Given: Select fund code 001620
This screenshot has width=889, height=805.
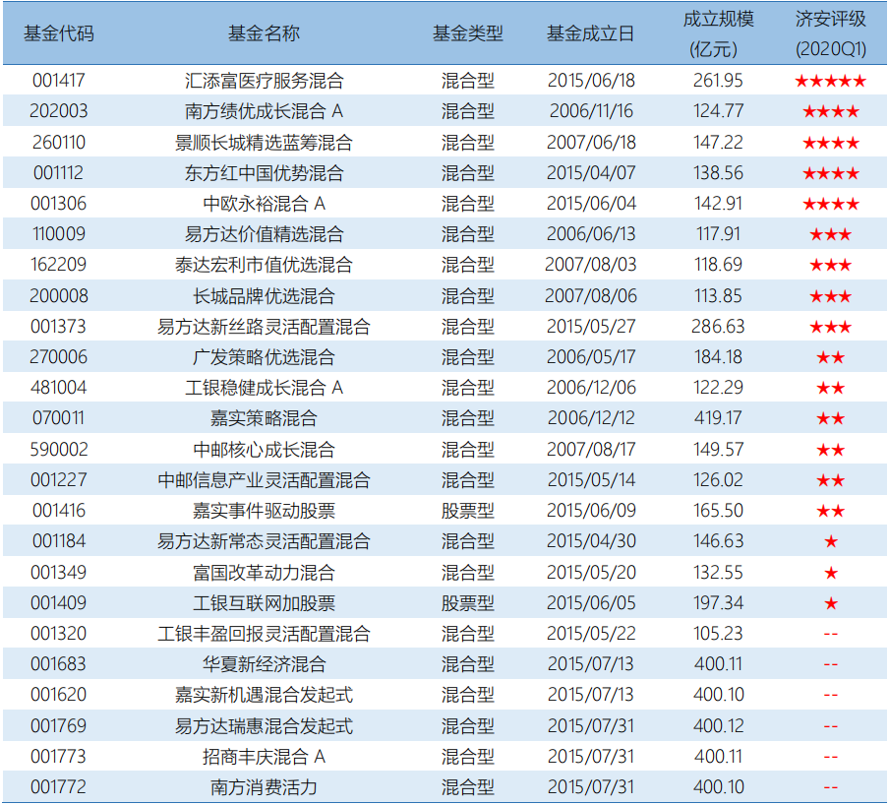Looking at the screenshot, I should 58,695.
